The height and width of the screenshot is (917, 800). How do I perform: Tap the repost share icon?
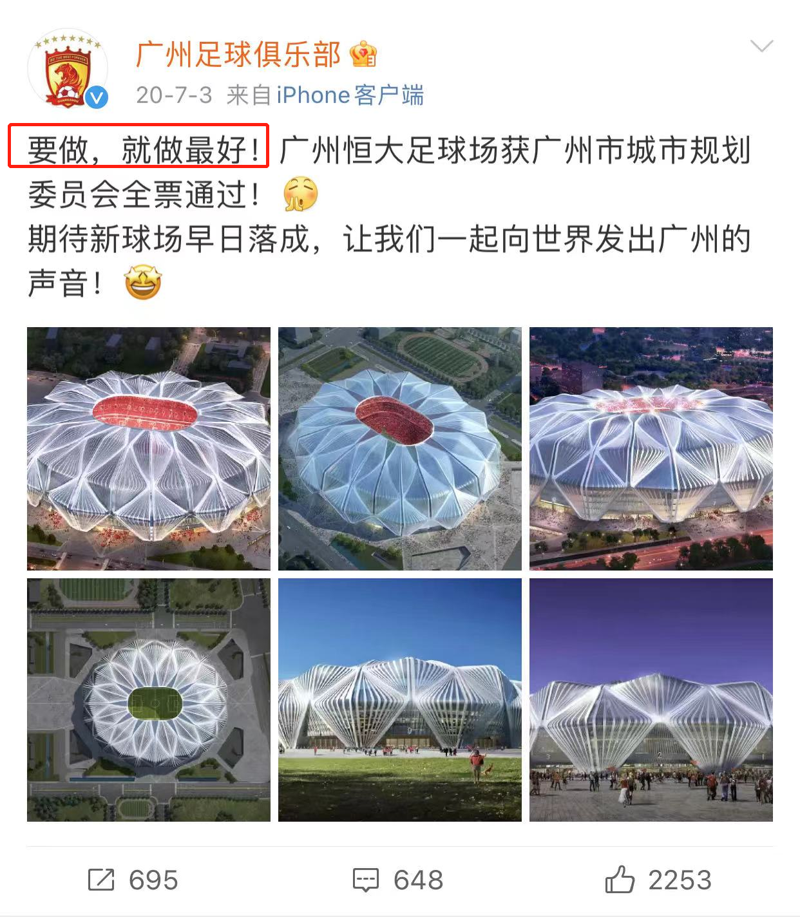coord(101,880)
